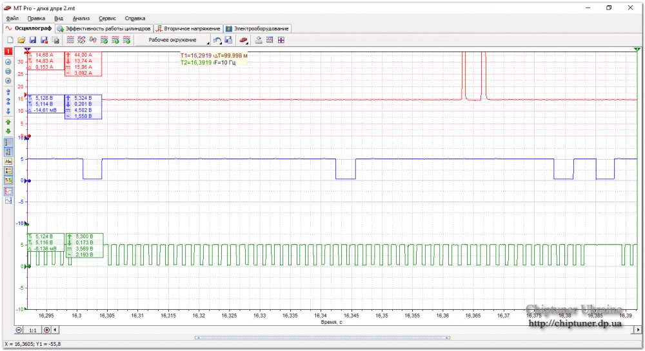Open a file with the folder icon
This screenshot has height=351, width=645.
(21, 40)
